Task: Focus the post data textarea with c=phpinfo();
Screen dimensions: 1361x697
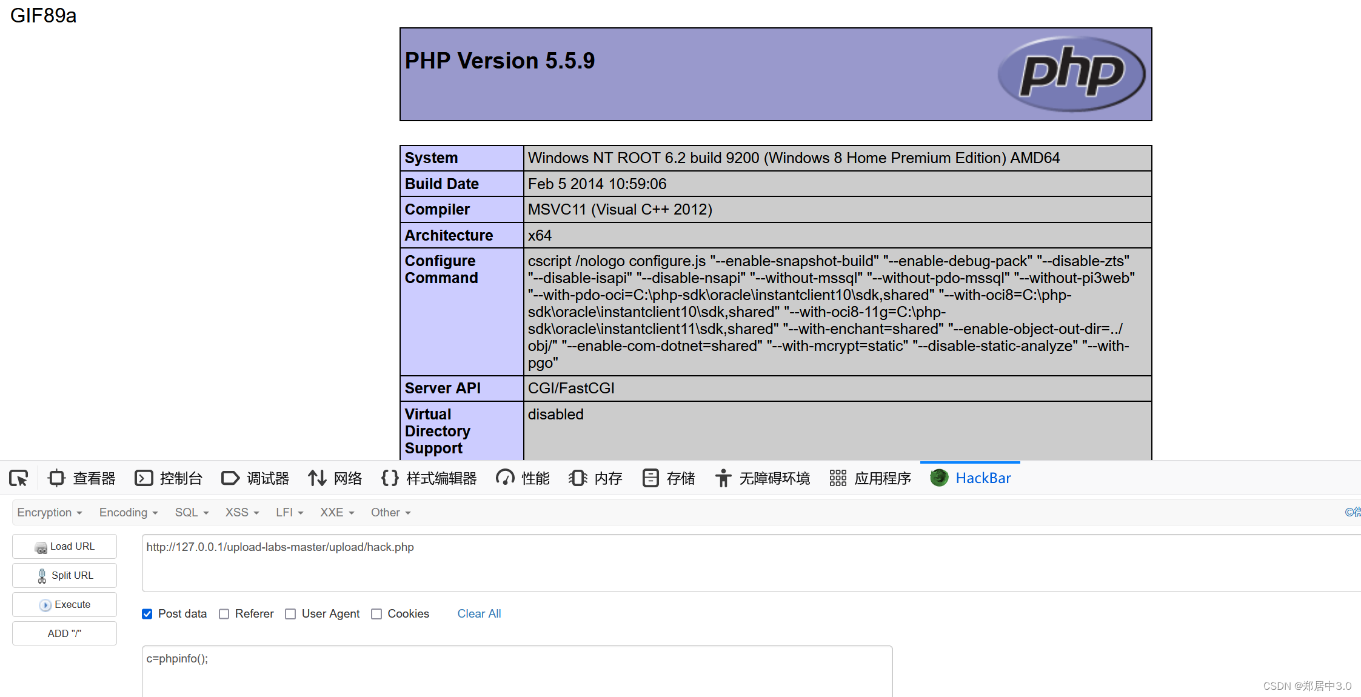Action: tap(517, 672)
